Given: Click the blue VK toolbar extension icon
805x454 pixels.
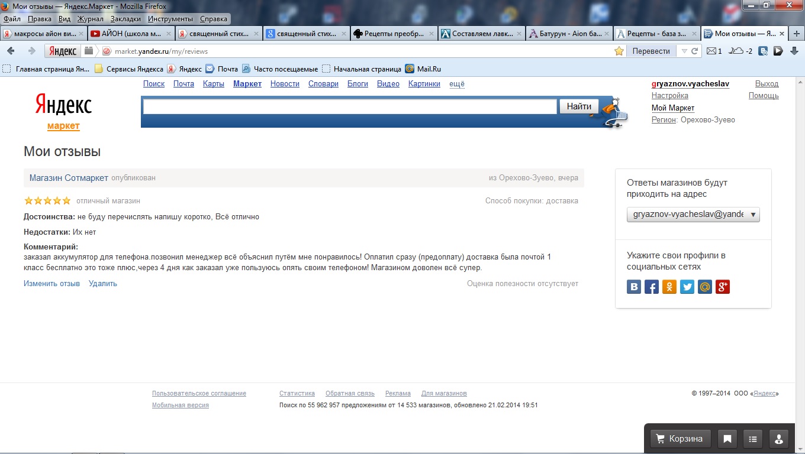Looking at the screenshot, I should click(x=764, y=51).
